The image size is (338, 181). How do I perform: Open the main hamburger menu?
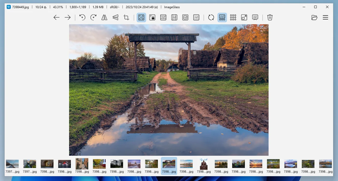(325, 17)
